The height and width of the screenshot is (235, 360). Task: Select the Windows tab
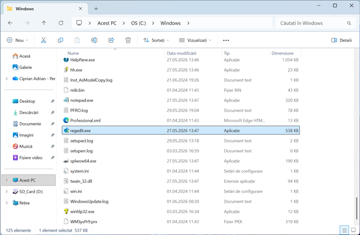coord(46,9)
